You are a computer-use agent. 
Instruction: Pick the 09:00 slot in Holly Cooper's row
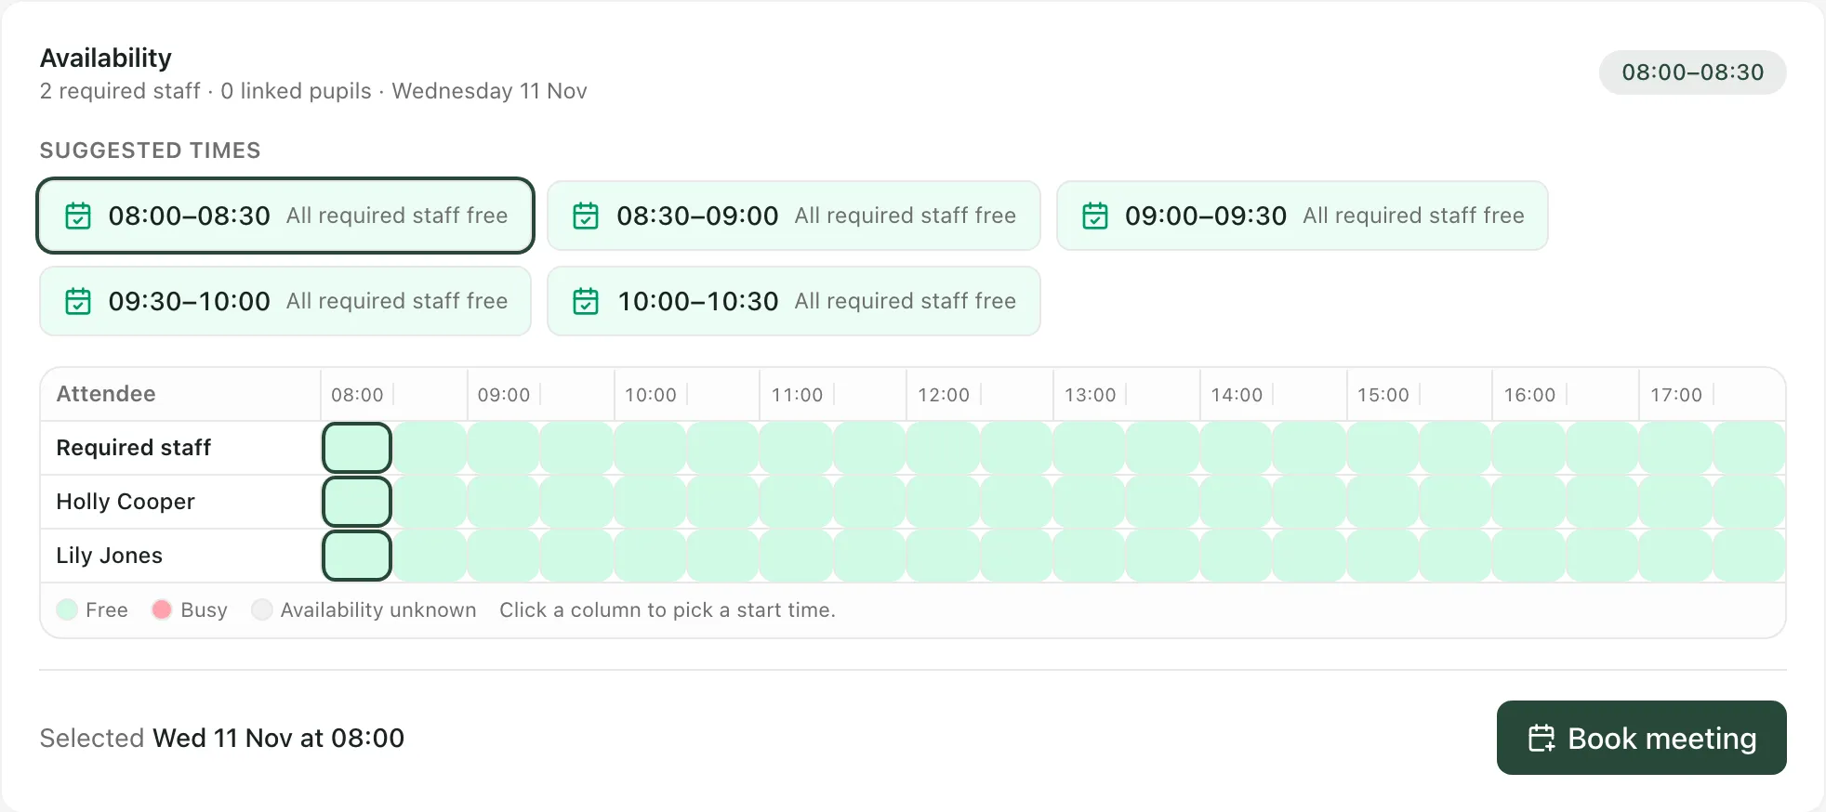point(503,502)
